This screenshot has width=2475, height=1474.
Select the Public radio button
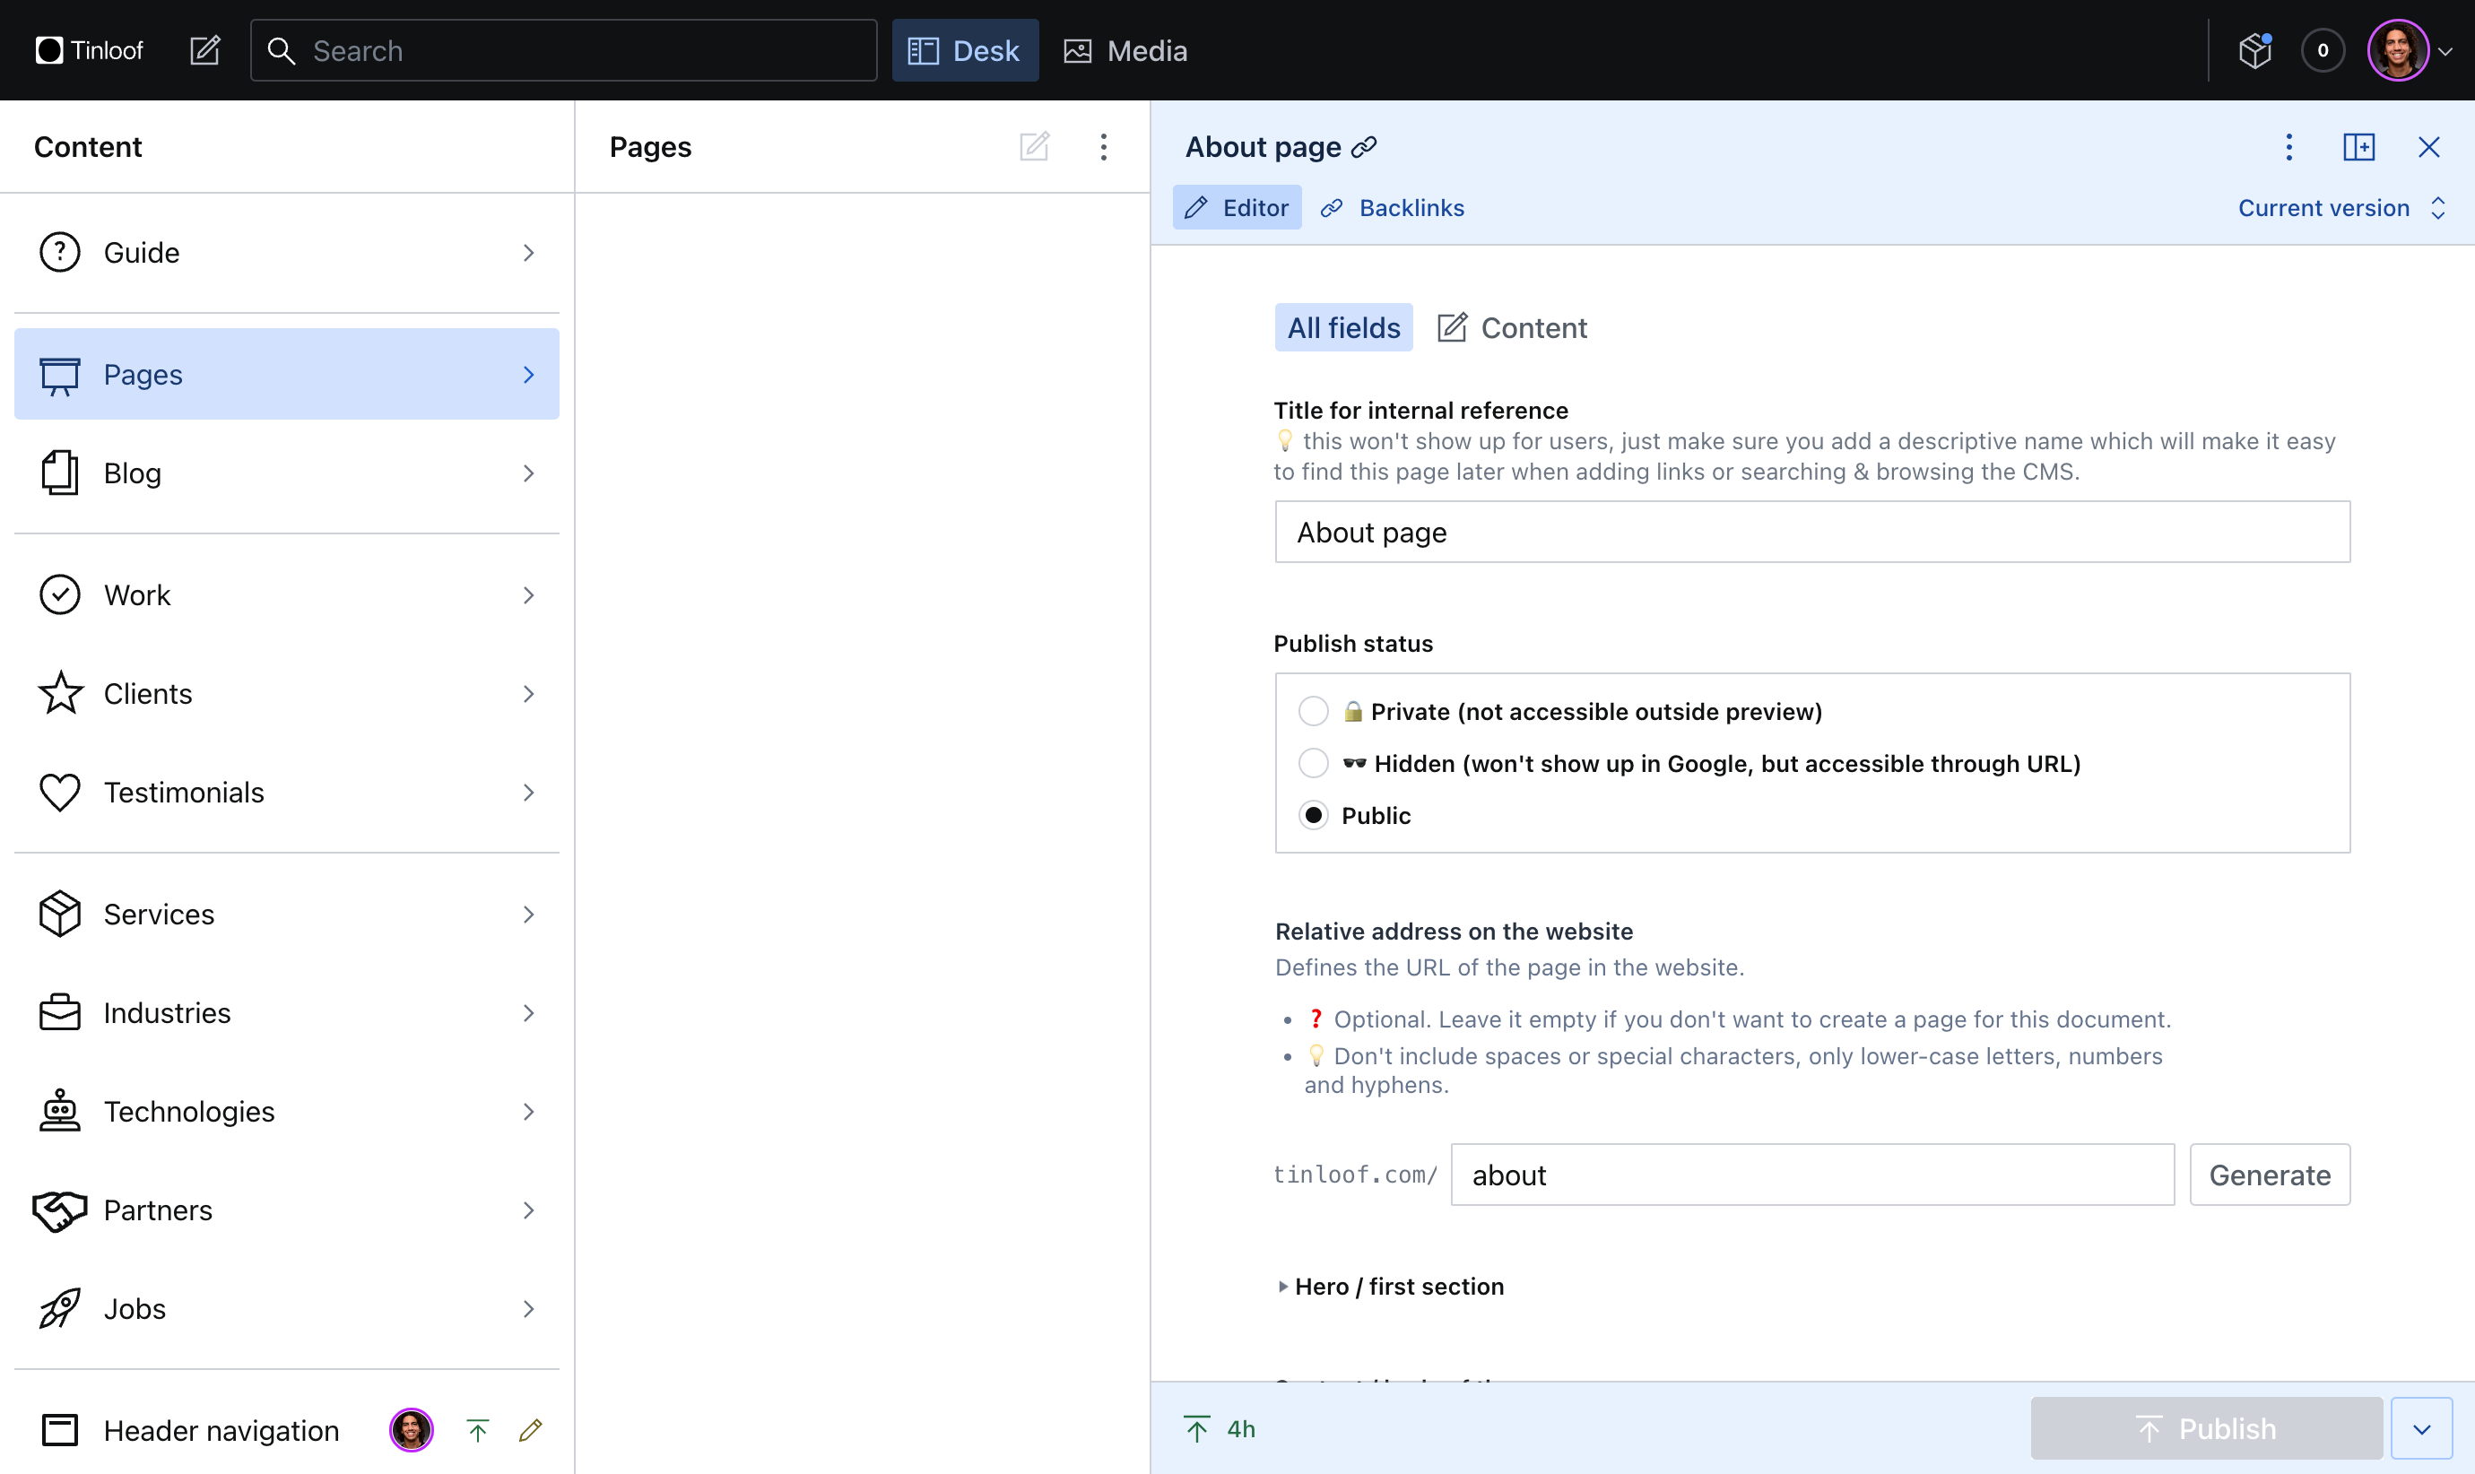click(x=1313, y=816)
